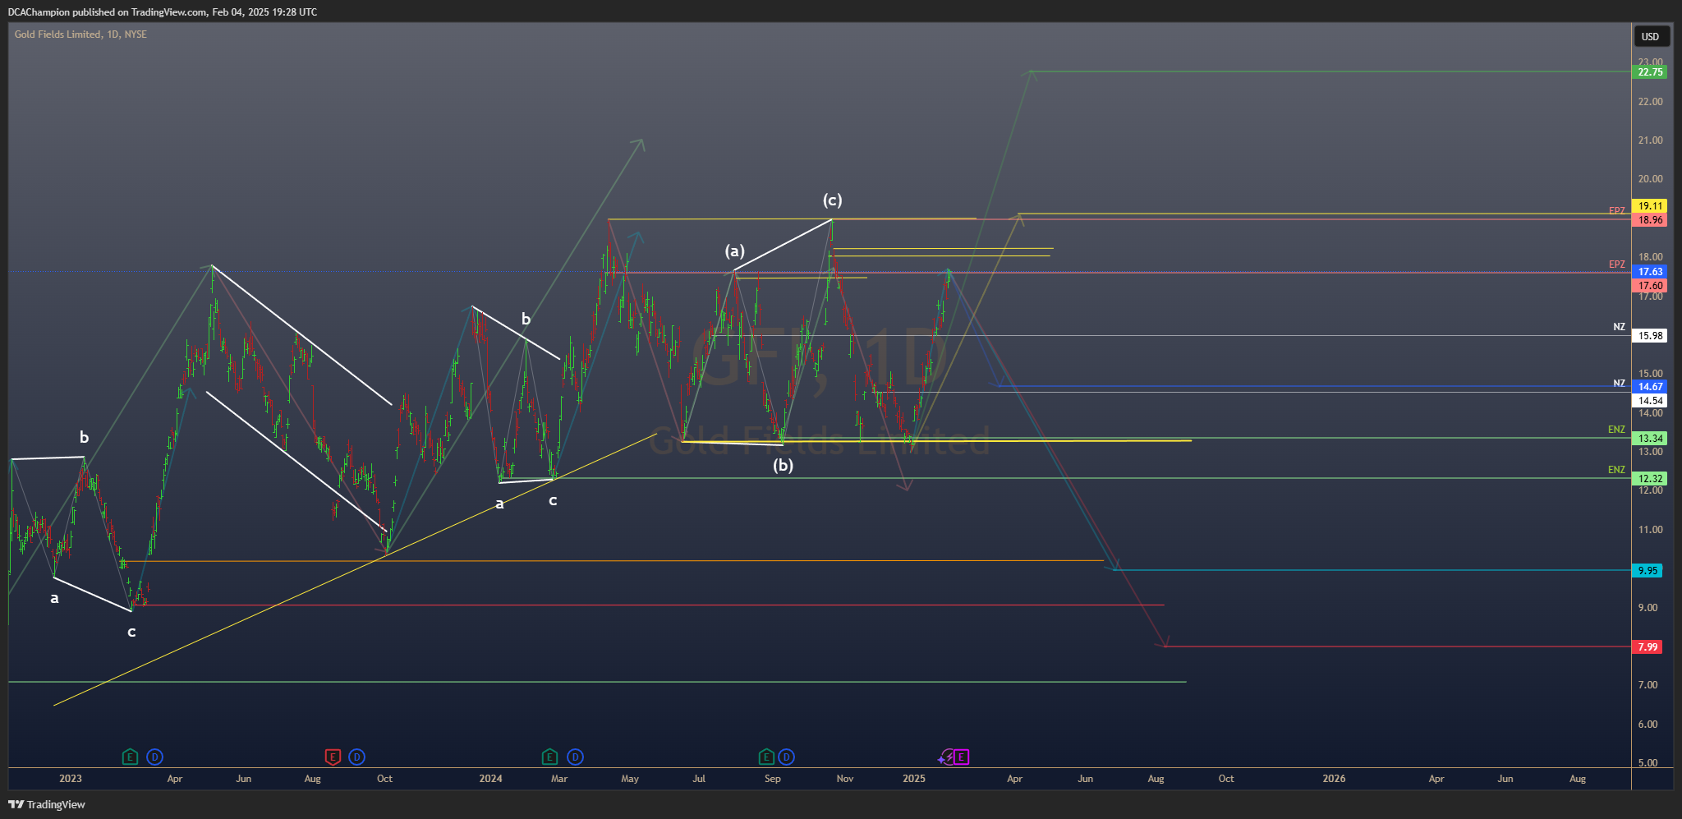Select the blue 17.63 price label

pyautogui.click(x=1650, y=272)
